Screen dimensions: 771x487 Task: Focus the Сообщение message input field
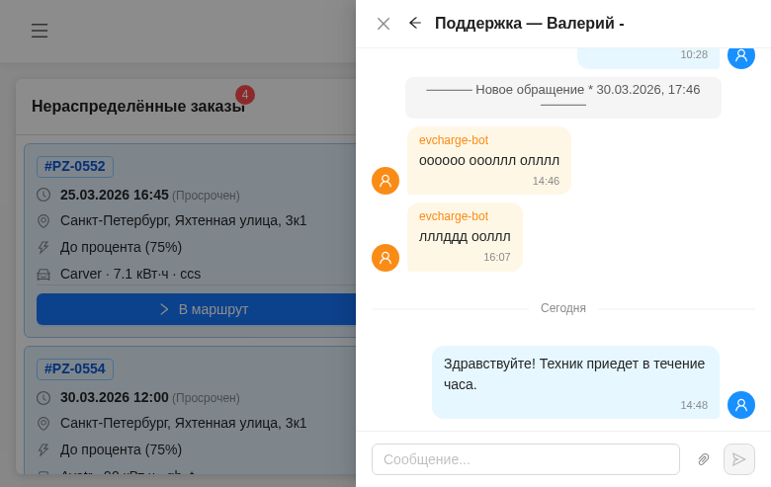525,459
